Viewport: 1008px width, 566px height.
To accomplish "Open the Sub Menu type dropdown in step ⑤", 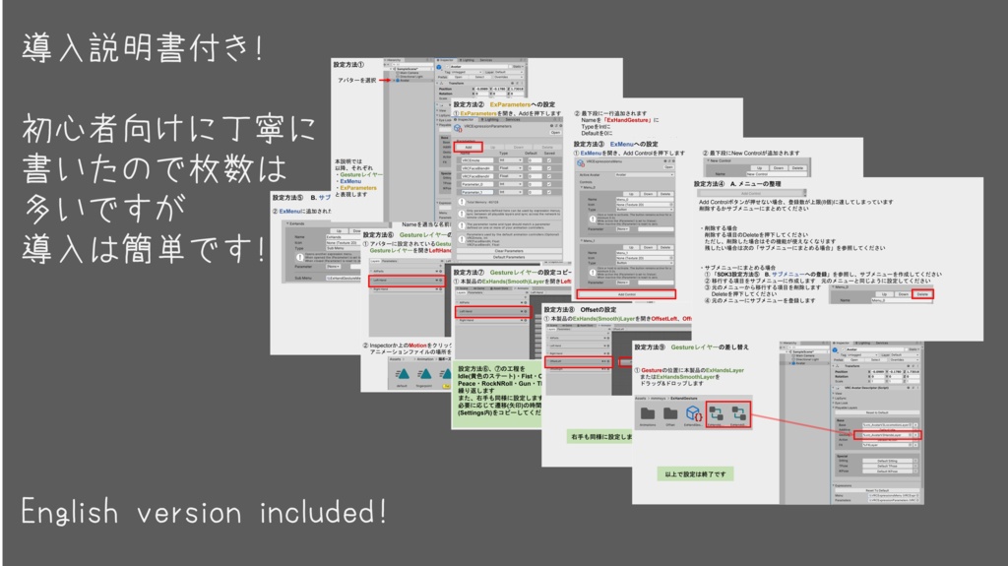I will coord(344,248).
